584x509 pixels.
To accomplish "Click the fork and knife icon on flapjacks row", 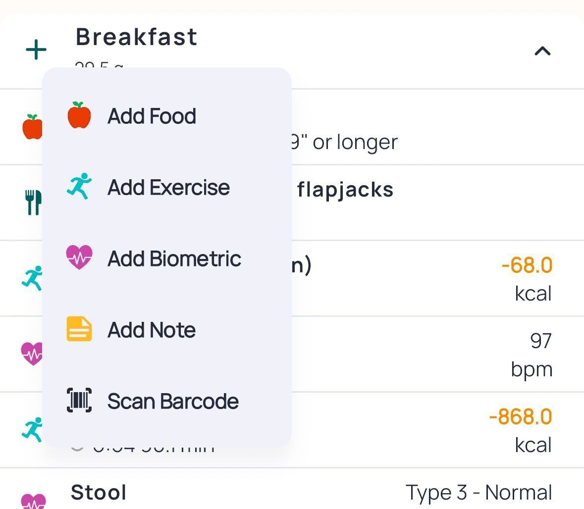I will coord(33,202).
